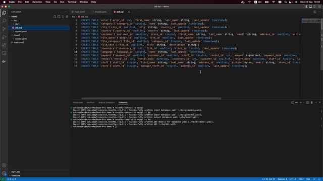The height and width of the screenshot is (181, 323).
Task: Open the Selection menu
Action: (37, 2)
